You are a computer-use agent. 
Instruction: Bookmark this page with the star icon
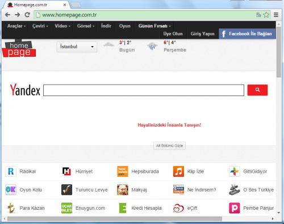click(266, 15)
